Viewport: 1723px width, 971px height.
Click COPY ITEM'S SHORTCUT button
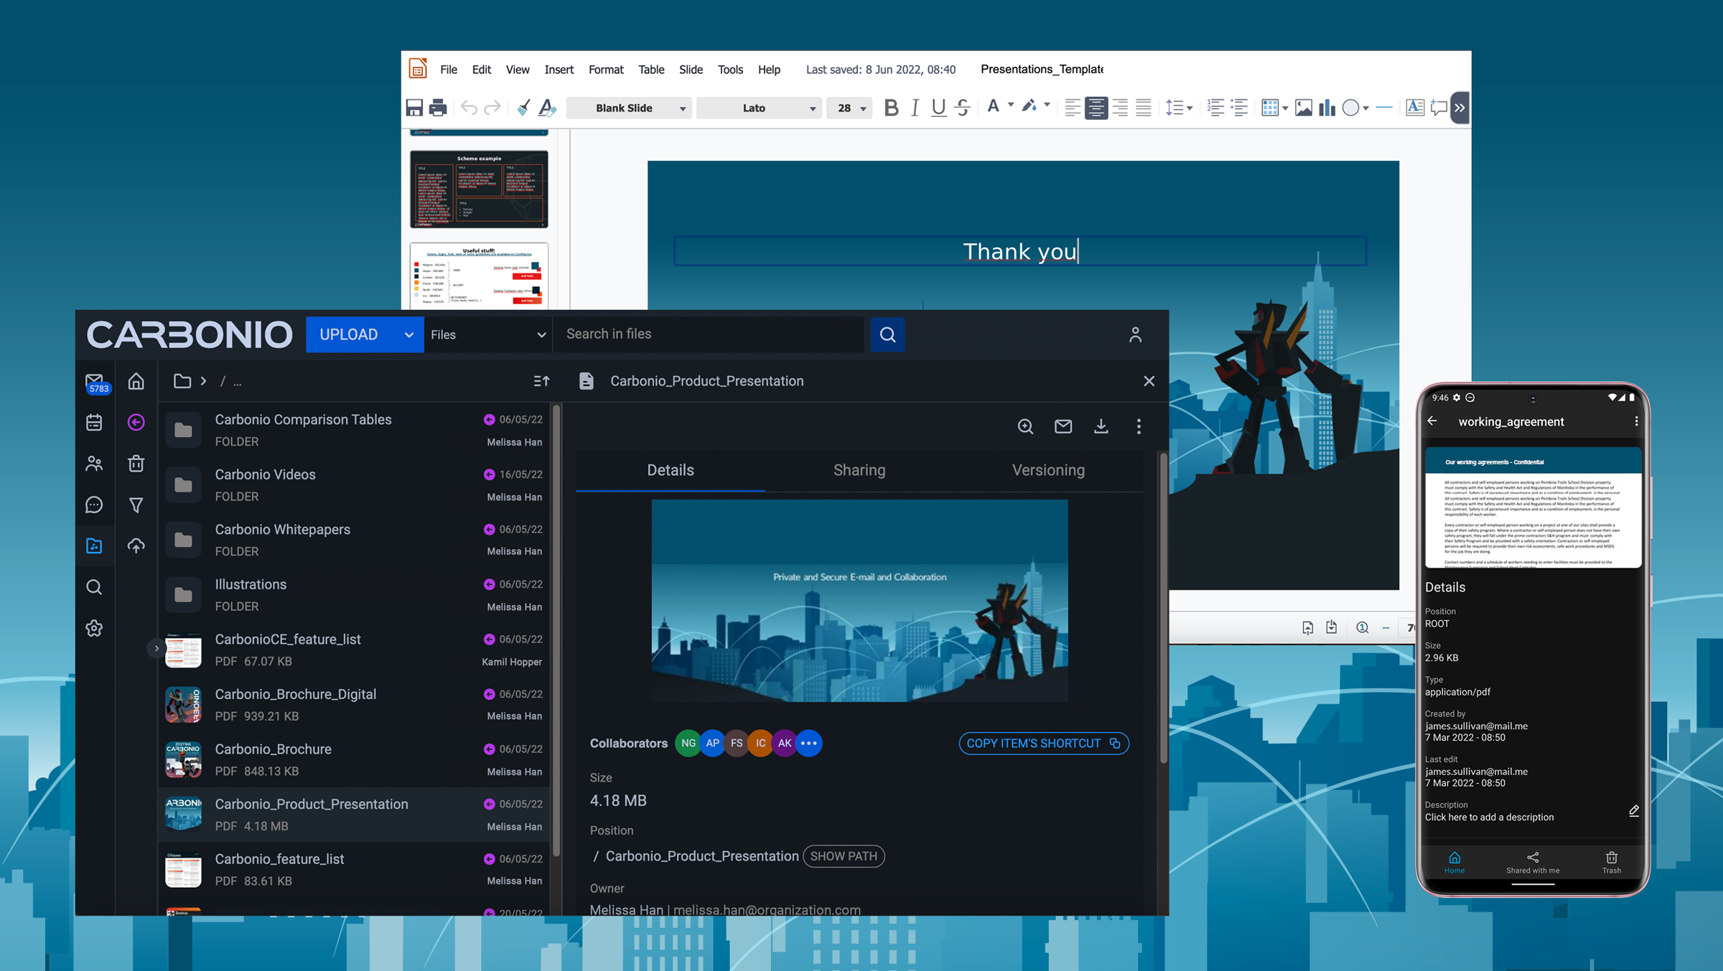1043,743
